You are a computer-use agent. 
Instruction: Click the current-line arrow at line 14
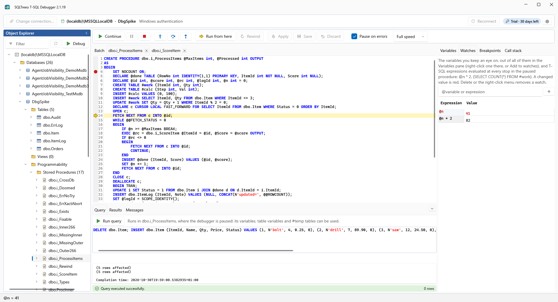click(x=96, y=116)
